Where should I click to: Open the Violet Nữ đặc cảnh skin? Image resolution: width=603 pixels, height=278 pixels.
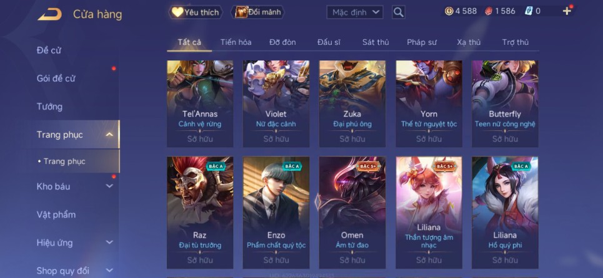point(276,103)
